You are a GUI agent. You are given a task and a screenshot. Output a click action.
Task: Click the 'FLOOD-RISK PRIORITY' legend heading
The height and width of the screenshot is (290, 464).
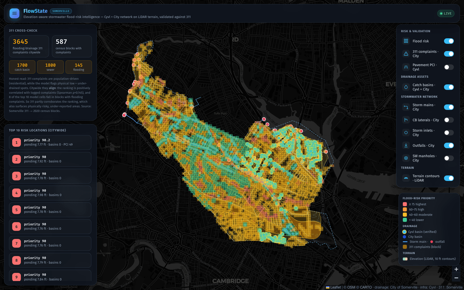tap(419, 198)
